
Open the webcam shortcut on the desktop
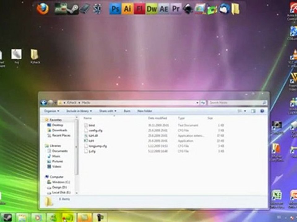click(x=277, y=128)
